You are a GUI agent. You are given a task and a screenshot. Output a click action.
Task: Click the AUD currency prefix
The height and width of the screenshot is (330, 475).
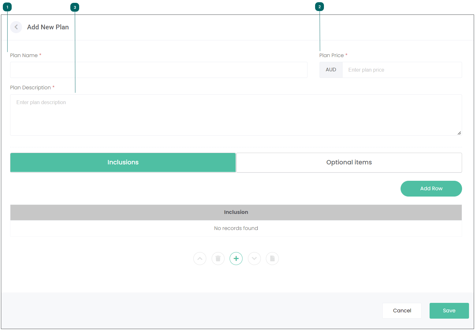(x=331, y=70)
